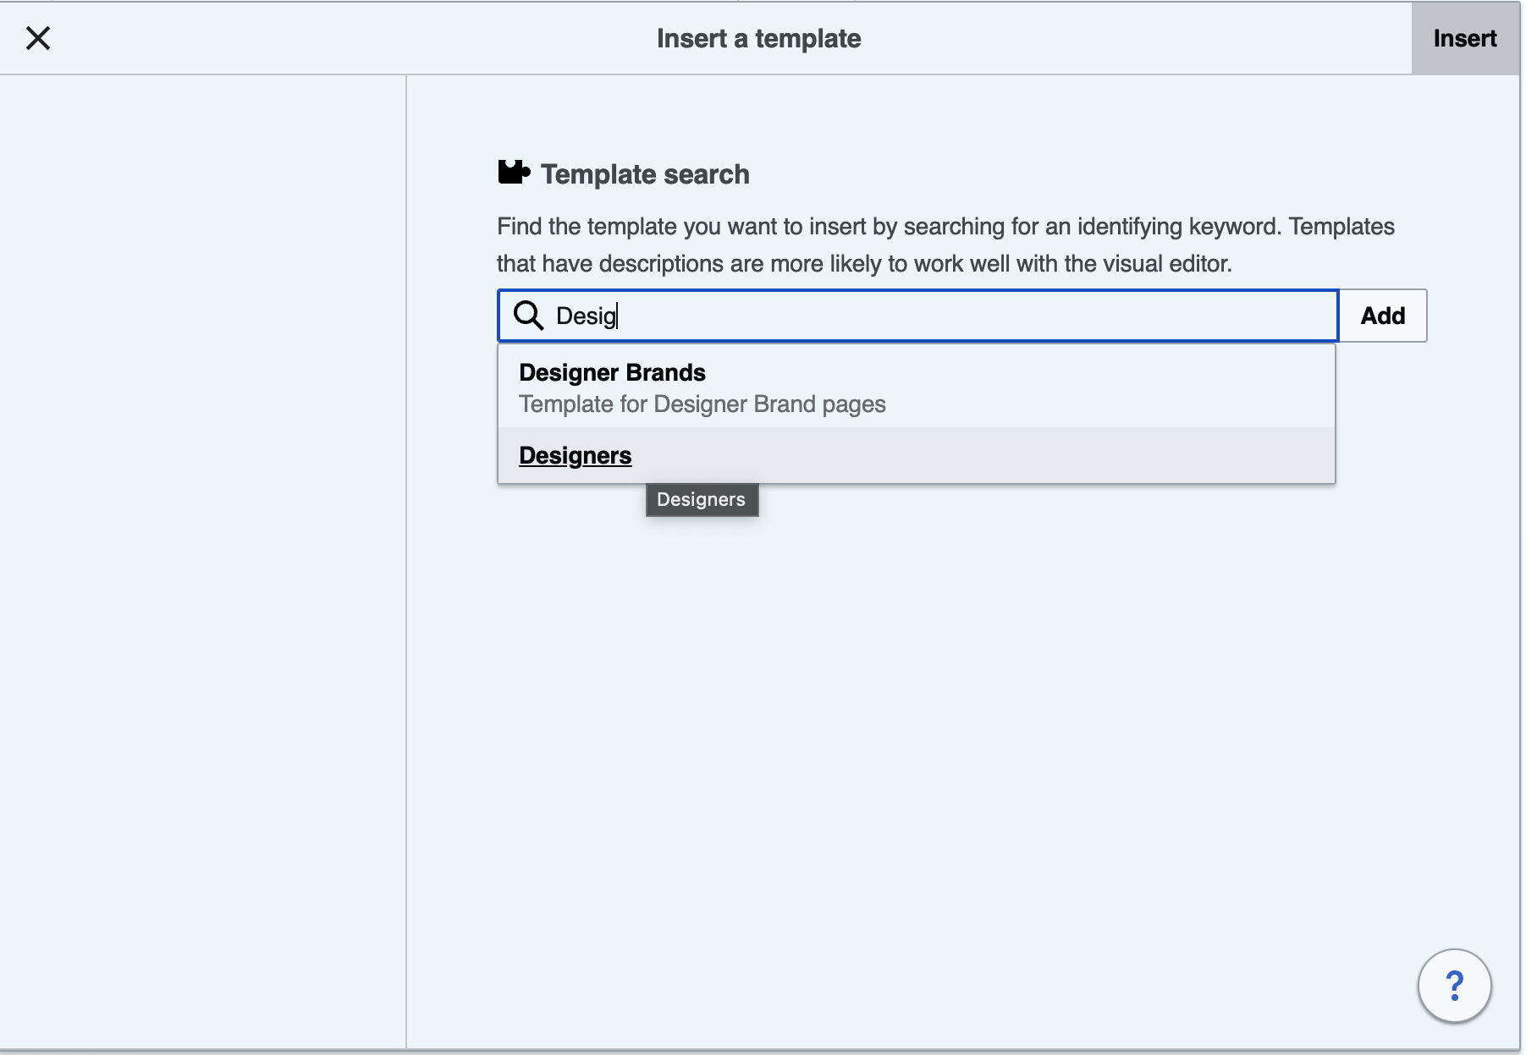The height and width of the screenshot is (1055, 1526).
Task: Click the Insert button
Action: (1465, 38)
